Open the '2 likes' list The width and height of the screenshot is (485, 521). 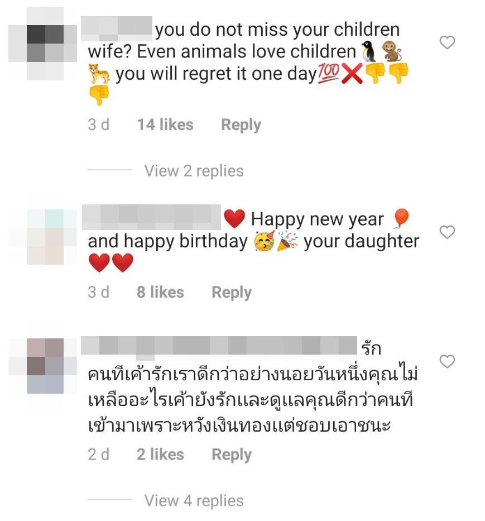click(x=160, y=454)
